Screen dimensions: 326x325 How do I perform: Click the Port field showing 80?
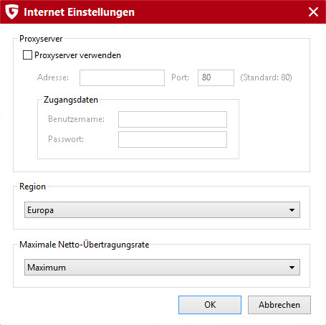[x=216, y=77]
